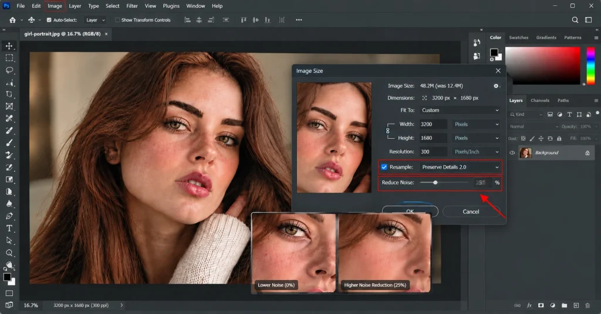Select the Type tool

[x=9, y=228]
